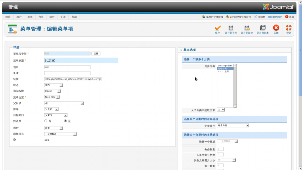302x170 pixels.
Task: Click the menu title field
Action: point(81,60)
